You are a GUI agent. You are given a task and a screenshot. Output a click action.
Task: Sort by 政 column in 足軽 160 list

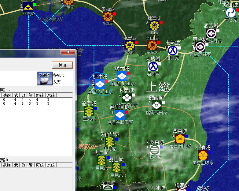[x=23, y=95]
